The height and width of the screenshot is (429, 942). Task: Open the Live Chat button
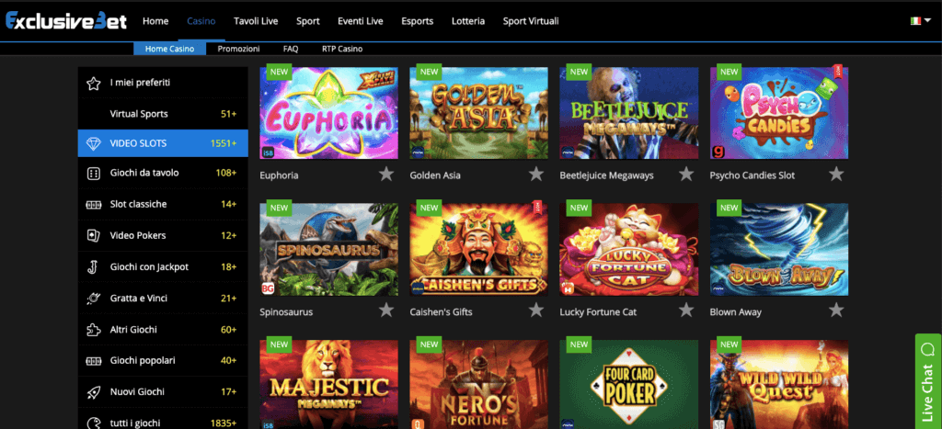point(928,381)
